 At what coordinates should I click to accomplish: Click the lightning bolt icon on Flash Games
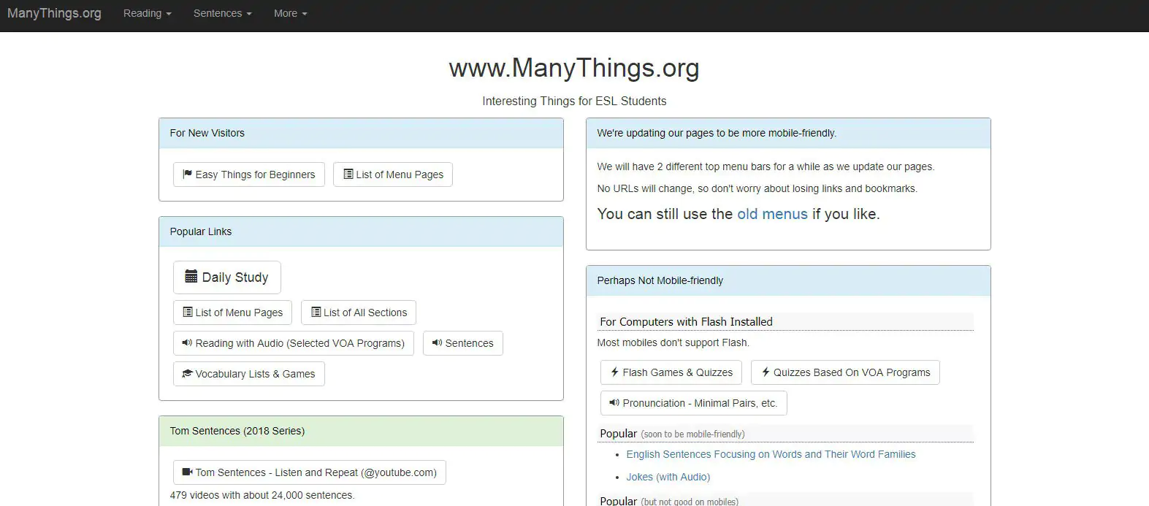pyautogui.click(x=614, y=372)
